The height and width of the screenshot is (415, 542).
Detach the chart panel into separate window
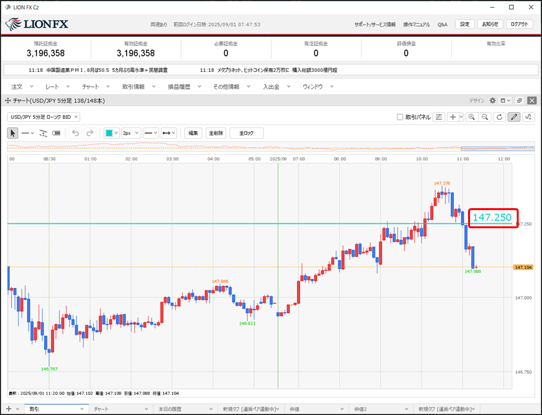pyautogui.click(x=519, y=101)
